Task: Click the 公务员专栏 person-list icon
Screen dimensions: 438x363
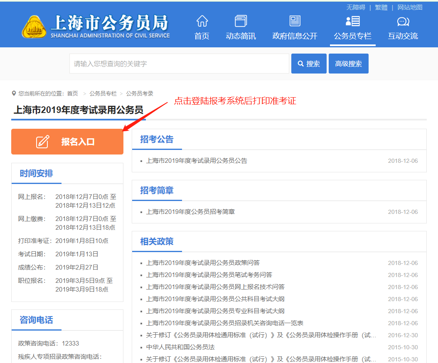Action: point(352,21)
